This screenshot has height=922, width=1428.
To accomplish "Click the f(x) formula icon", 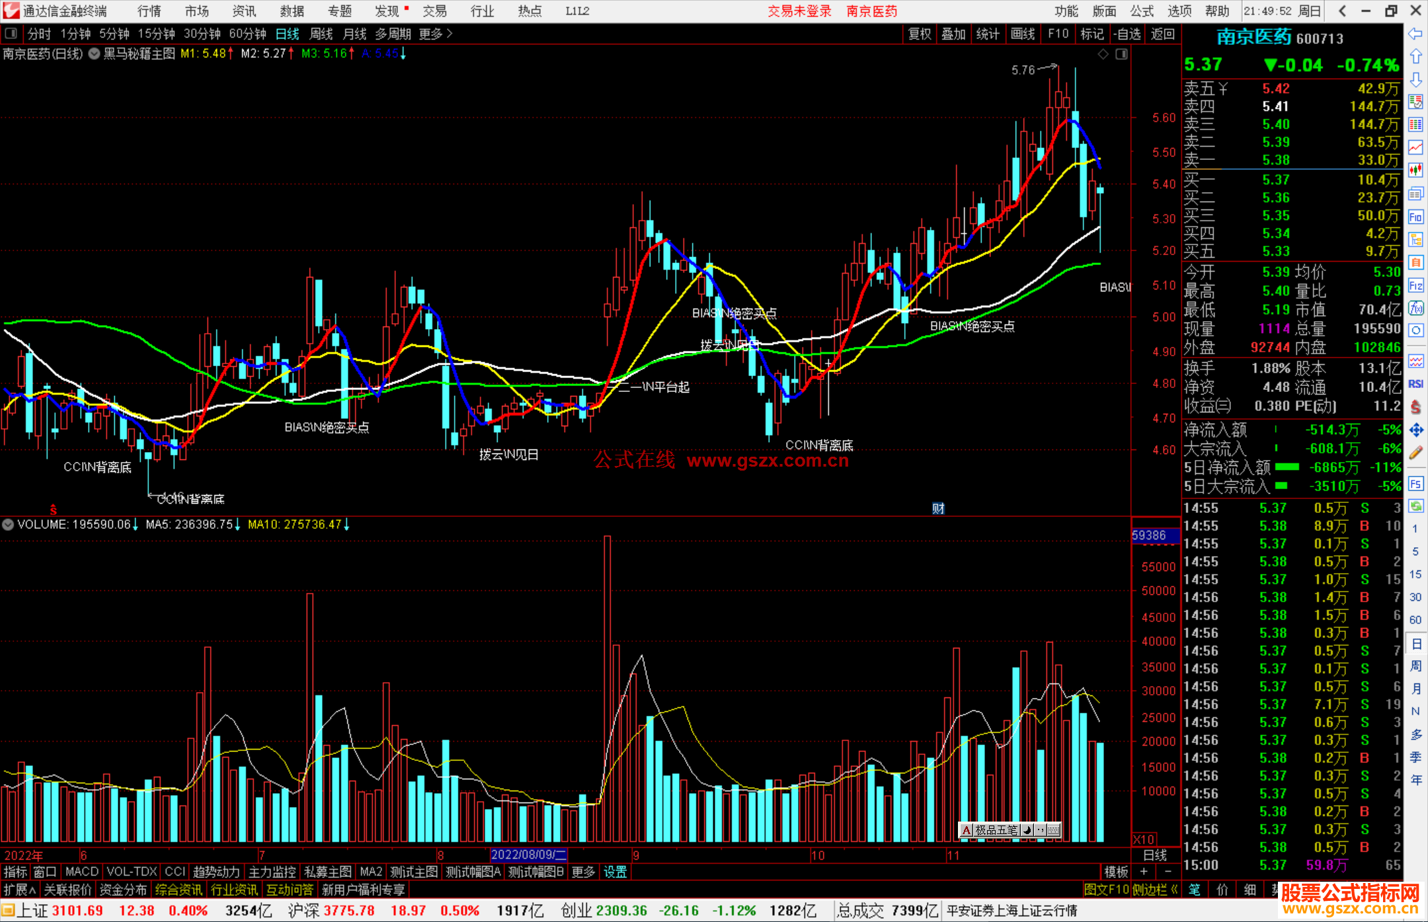I will (x=1415, y=309).
